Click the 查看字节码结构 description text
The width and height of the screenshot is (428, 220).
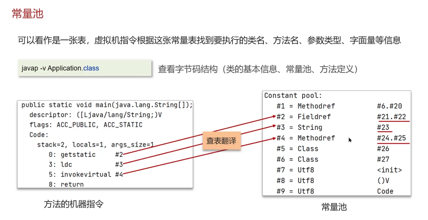pyautogui.click(x=258, y=69)
